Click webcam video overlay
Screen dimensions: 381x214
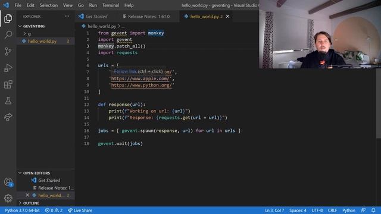click(320, 34)
